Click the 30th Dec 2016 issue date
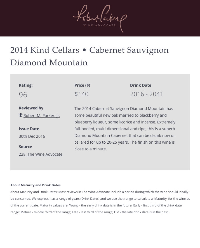The height and width of the screenshot is (248, 200). coord(32,136)
